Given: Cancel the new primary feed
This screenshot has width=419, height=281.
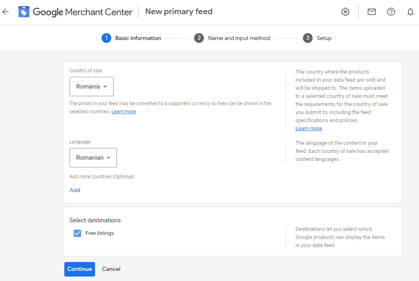Looking at the screenshot, I should point(111,269).
